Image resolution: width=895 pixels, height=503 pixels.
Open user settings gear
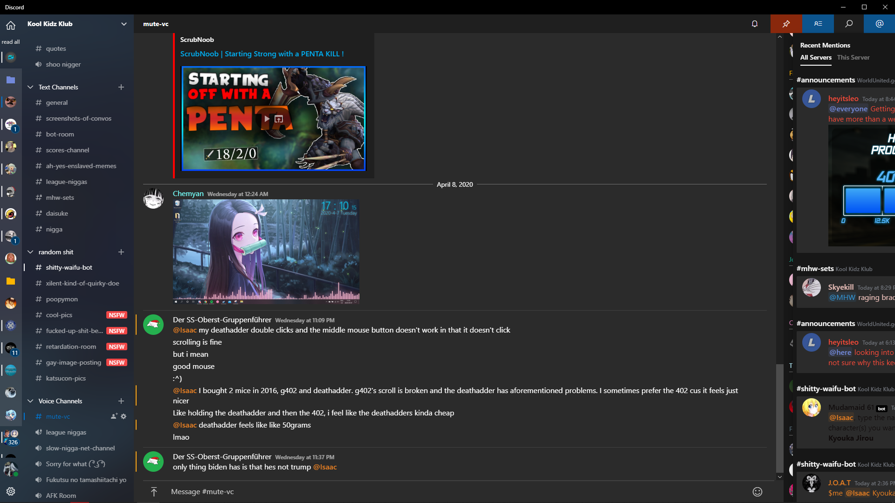tap(11, 491)
